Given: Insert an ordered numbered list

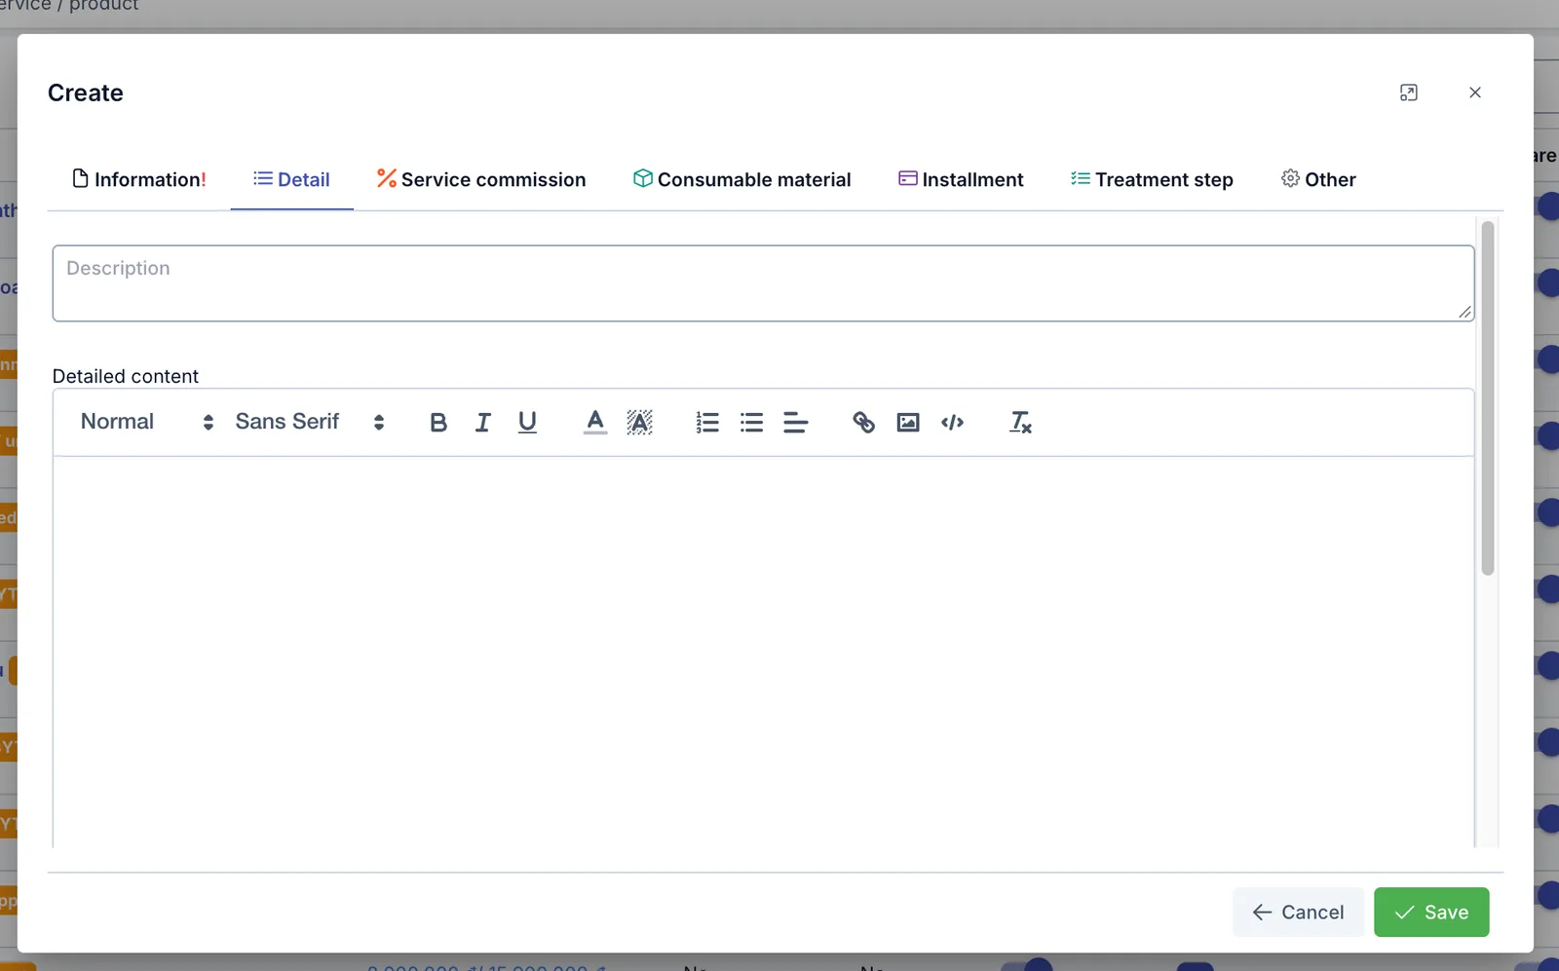Looking at the screenshot, I should (707, 423).
